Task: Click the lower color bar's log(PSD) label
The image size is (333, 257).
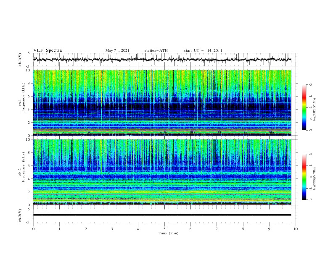Action: [x=314, y=179]
